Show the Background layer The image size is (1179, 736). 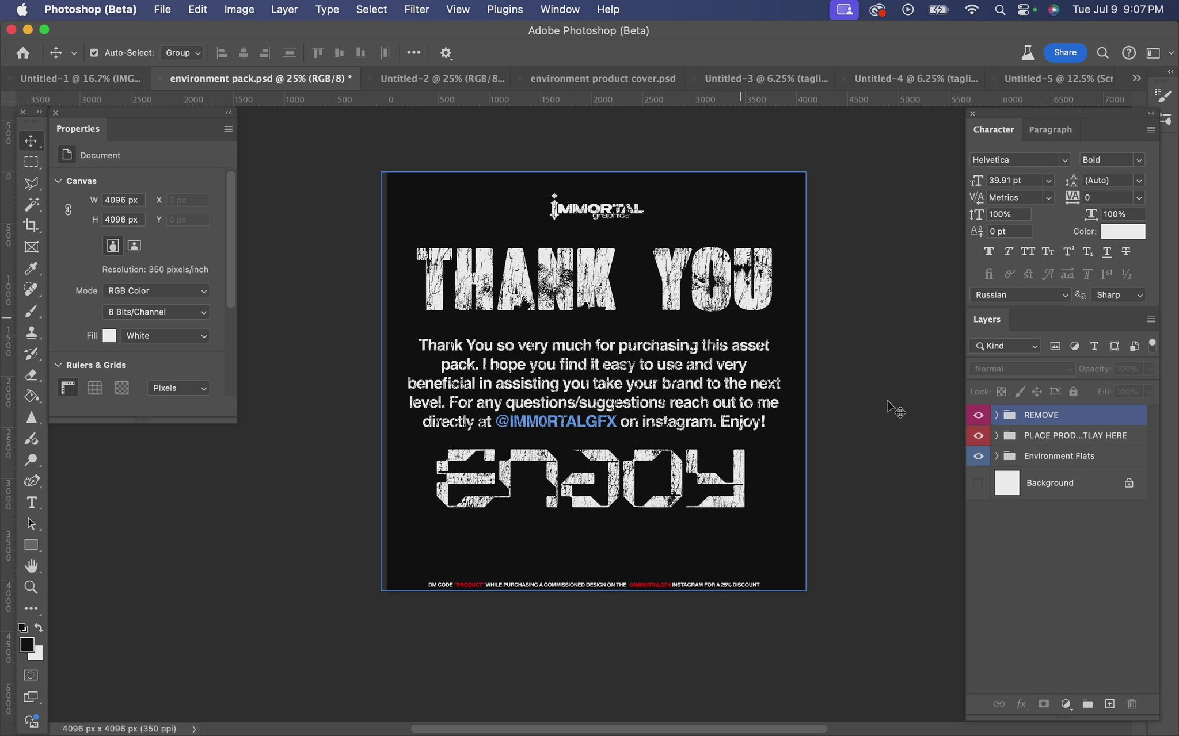click(978, 483)
